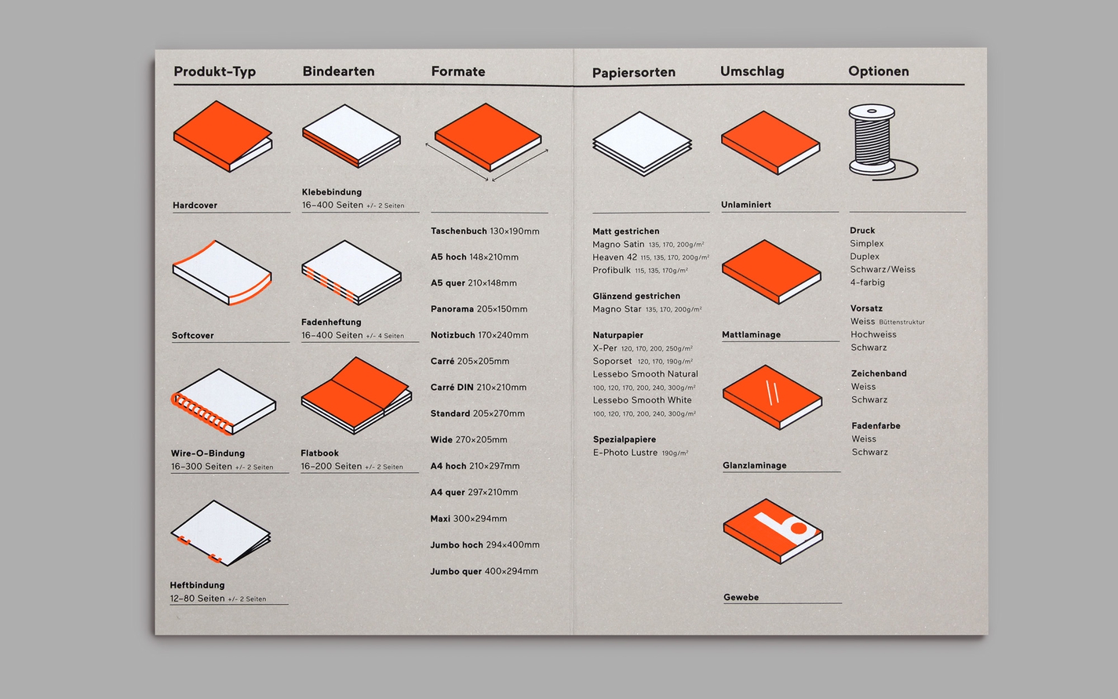Image resolution: width=1118 pixels, height=699 pixels.
Task: Click the Wire-O-Bindung book illustration
Action: (223, 402)
